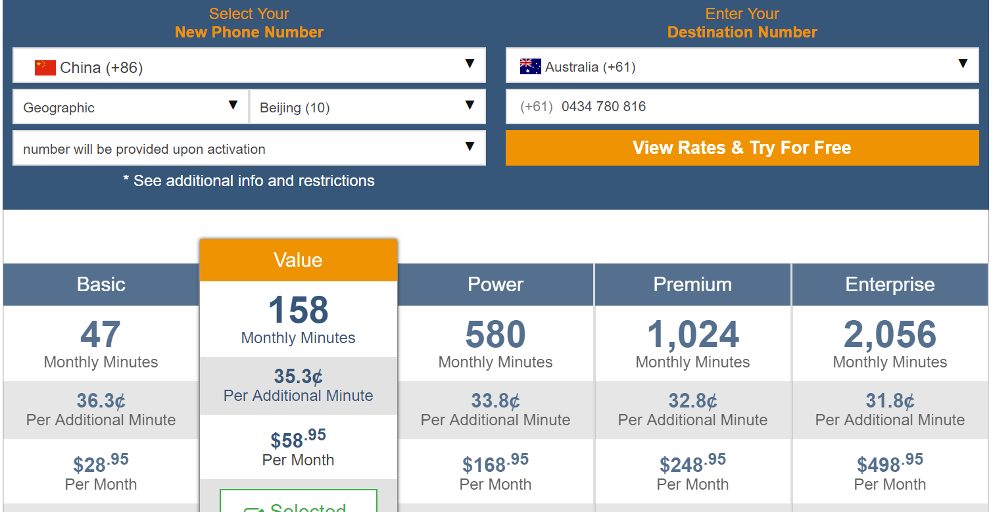Click the Australia flag icon
Image resolution: width=993 pixels, height=512 pixels.
pos(531,66)
